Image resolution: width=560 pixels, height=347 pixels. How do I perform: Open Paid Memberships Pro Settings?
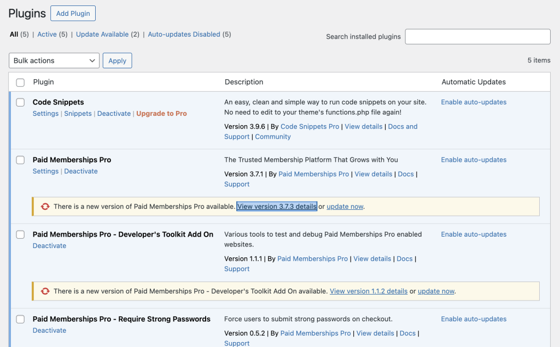45,172
